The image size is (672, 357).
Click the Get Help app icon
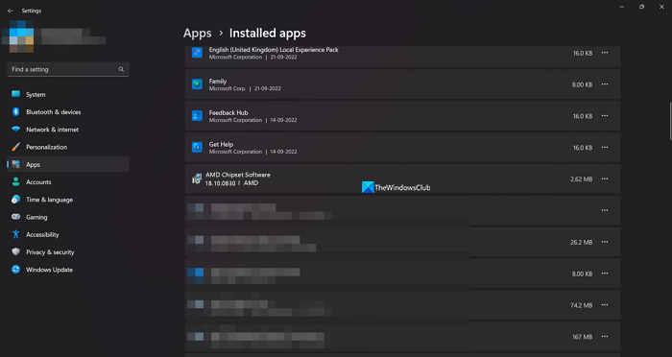click(197, 148)
